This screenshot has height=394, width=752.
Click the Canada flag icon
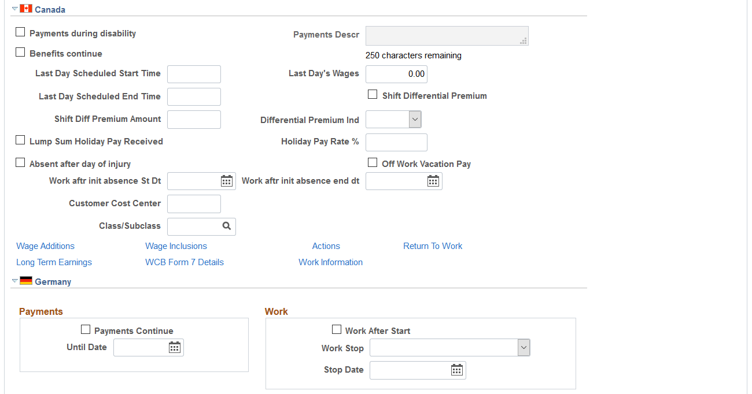(26, 9)
